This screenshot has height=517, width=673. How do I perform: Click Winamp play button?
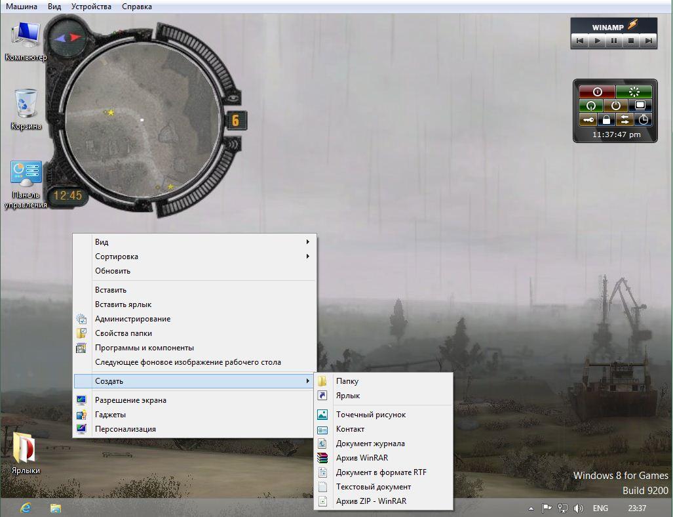pos(597,41)
